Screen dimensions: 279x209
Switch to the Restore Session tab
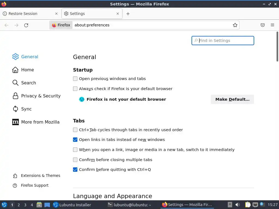point(30,14)
